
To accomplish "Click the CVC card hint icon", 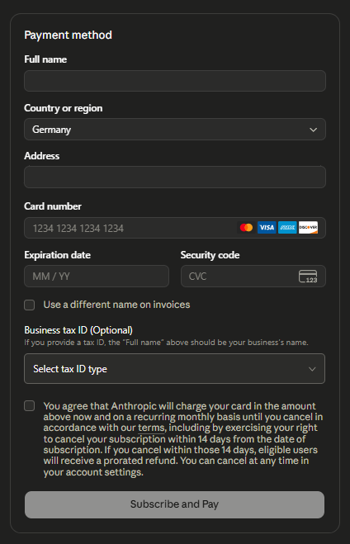I will pyautogui.click(x=308, y=277).
